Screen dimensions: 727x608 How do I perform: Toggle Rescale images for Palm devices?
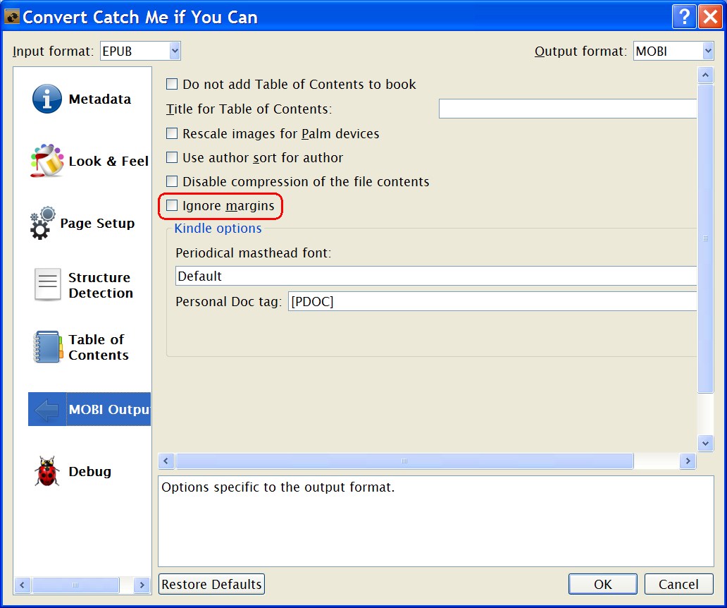click(172, 134)
